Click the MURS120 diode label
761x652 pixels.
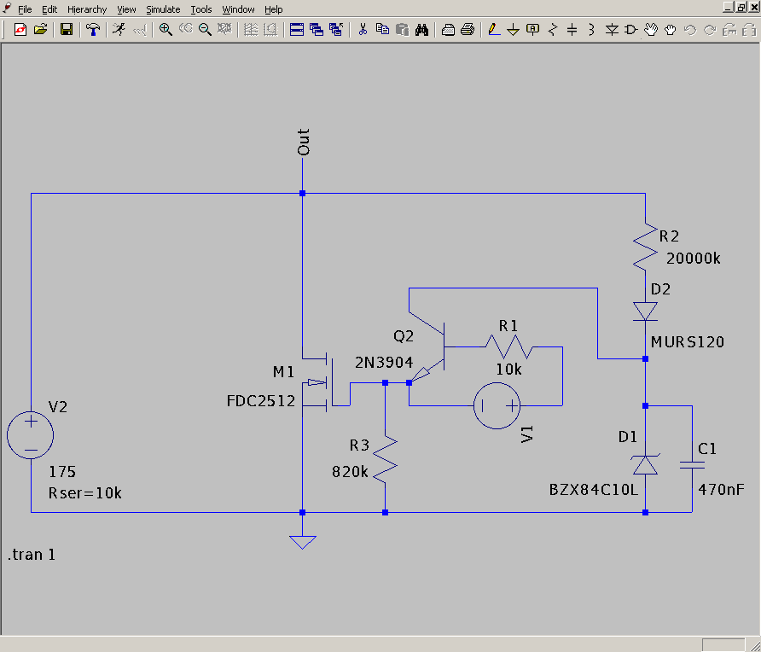(x=688, y=342)
